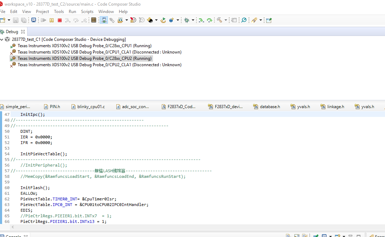The image size is (385, 237).
Task: Close the Debug view tab
Action: pyautogui.click(x=23, y=32)
